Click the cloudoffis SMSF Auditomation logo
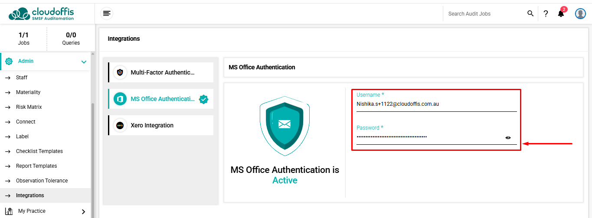The image size is (592, 218). 41,13
